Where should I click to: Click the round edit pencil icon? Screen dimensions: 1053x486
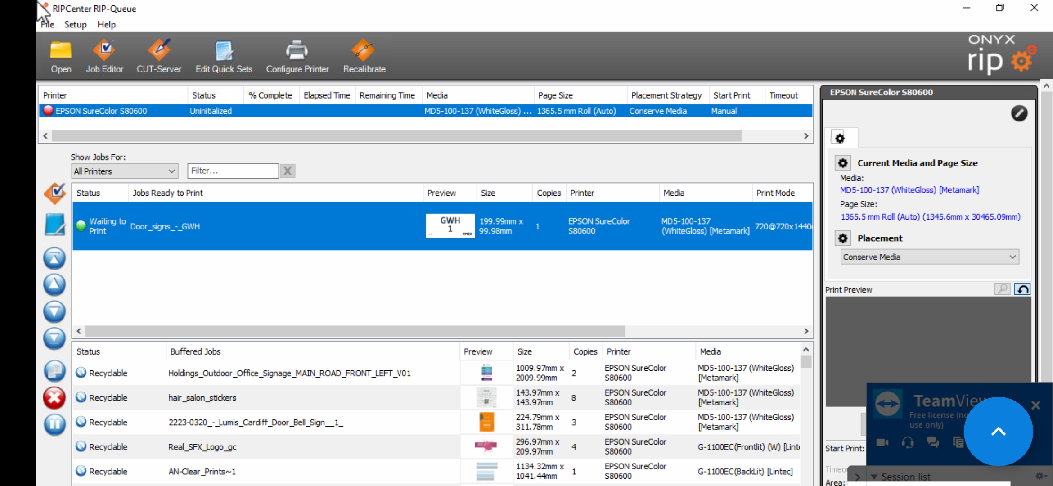(1019, 113)
